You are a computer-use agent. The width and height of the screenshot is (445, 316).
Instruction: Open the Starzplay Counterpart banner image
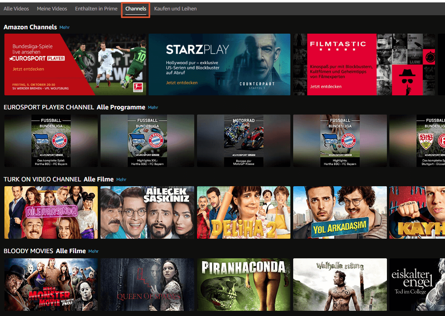coord(219,64)
